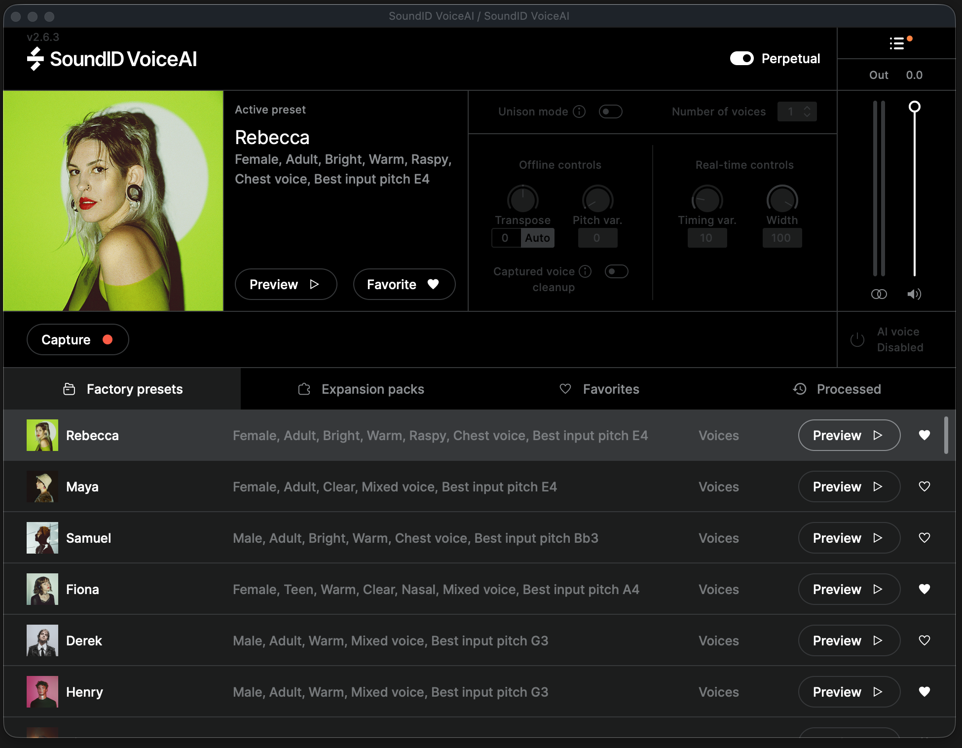Click the SoundID VoiceAI logo
This screenshot has height=748, width=962.
(112, 59)
